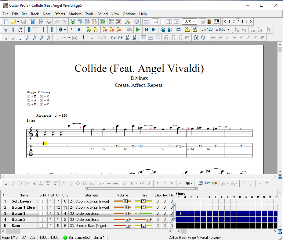Enable loop playback

(179, 30)
